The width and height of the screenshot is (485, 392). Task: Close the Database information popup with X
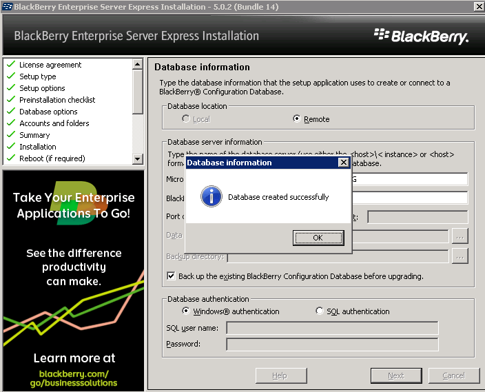(x=343, y=163)
